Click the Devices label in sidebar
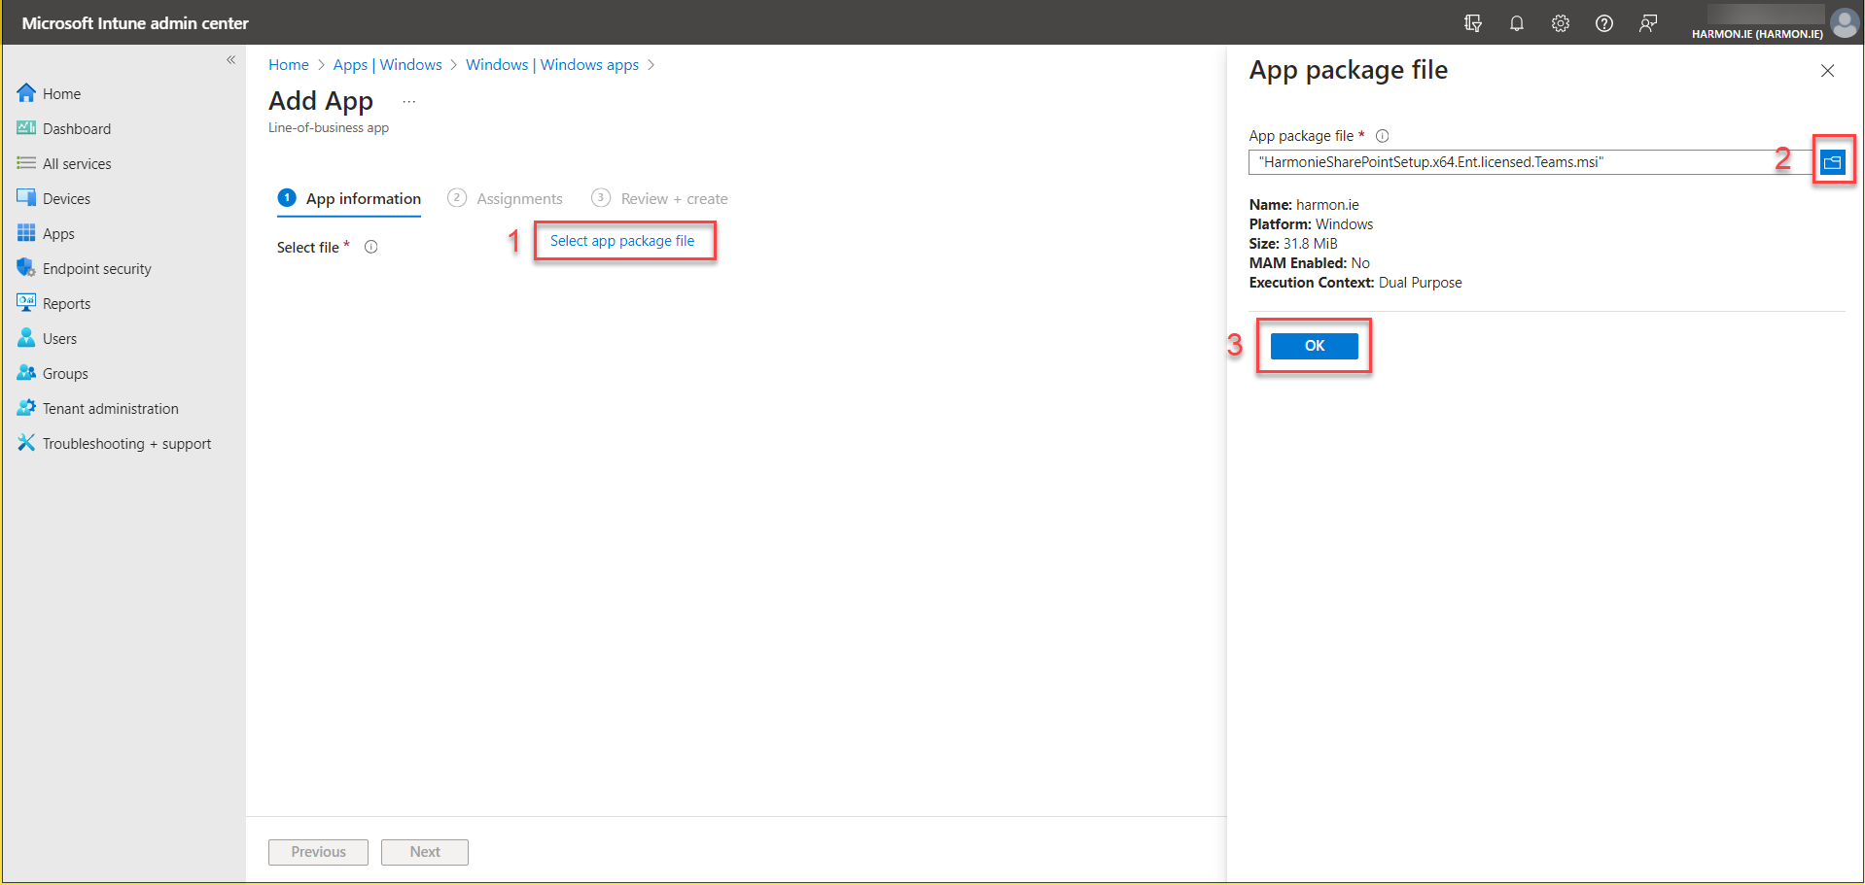Viewport: 1865px width, 885px height. pyautogui.click(x=66, y=199)
